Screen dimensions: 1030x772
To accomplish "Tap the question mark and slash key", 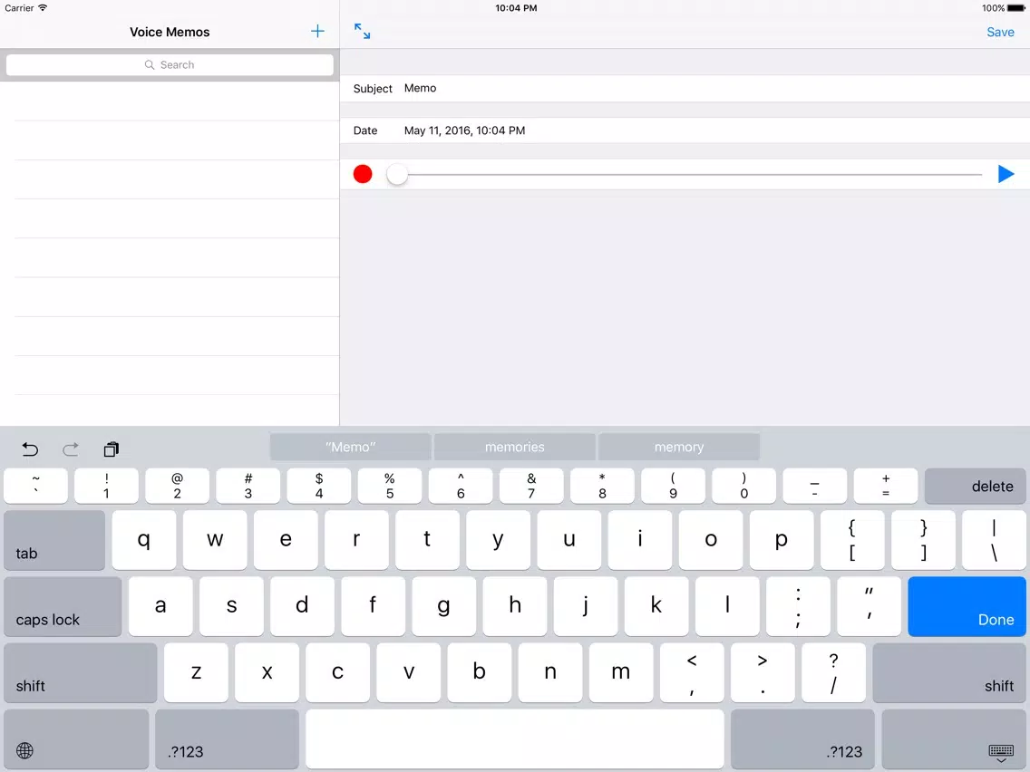I will [833, 673].
